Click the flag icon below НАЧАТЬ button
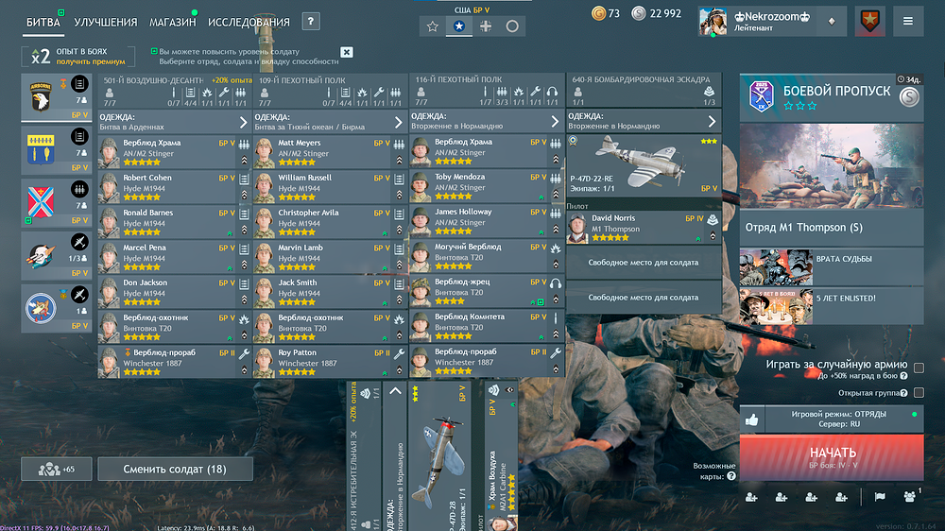Screen dimensions: 945x531 coord(879,497)
